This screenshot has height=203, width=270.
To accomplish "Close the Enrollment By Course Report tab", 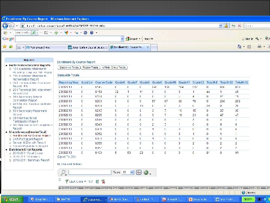I will tap(148, 47).
